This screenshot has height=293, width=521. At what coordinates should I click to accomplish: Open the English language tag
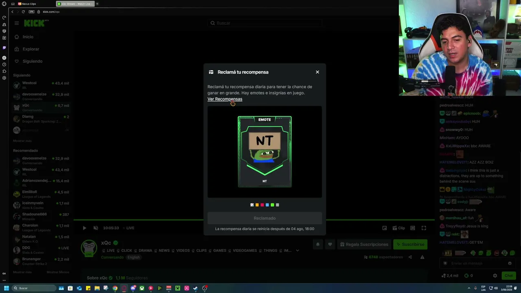click(x=134, y=257)
